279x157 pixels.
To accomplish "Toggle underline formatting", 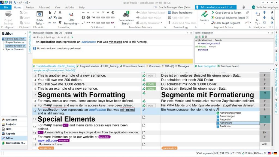I will click(x=60, y=13).
